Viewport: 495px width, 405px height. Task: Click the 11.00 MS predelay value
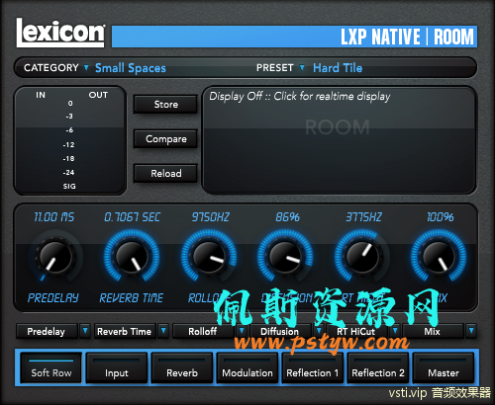(x=54, y=217)
